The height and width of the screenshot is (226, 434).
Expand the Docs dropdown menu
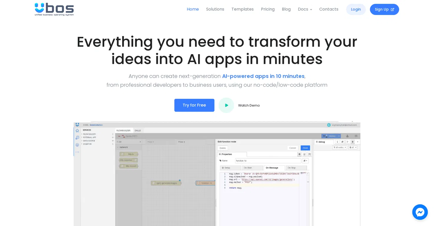pyautogui.click(x=305, y=9)
